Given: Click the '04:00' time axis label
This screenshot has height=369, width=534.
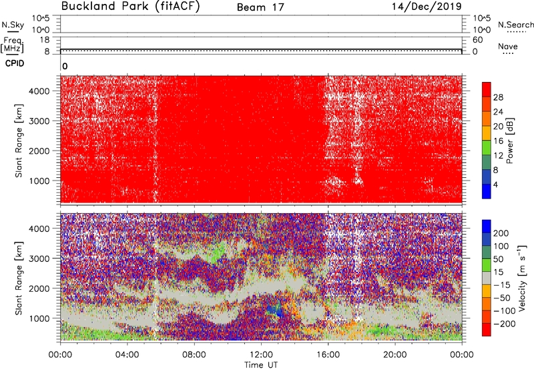Looking at the screenshot, I should [x=127, y=355].
